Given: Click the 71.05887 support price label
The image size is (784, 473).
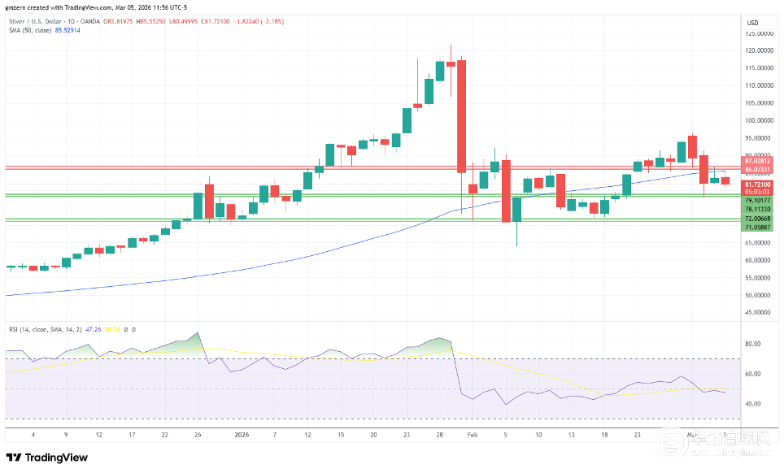Looking at the screenshot, I should 759,228.
